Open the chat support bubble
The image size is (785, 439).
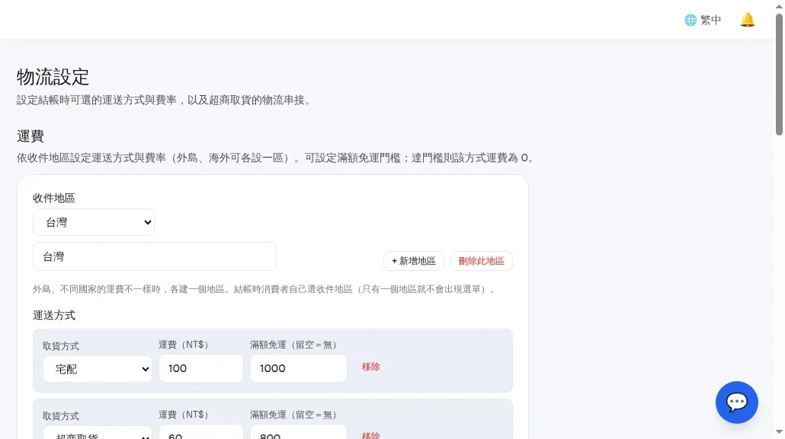pyautogui.click(x=736, y=402)
